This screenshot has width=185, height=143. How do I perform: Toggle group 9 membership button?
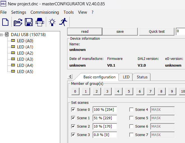[172, 91]
